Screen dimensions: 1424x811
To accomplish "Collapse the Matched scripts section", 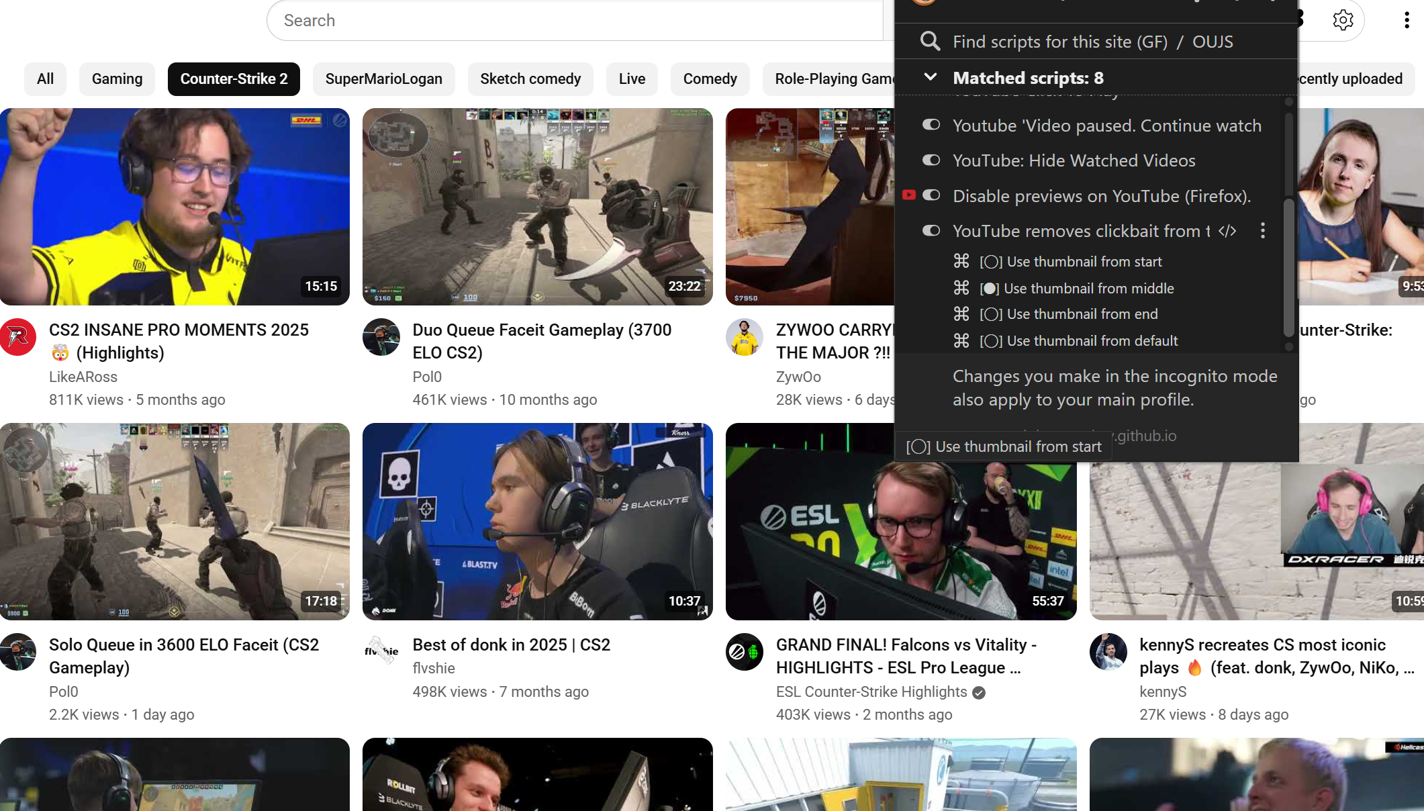I will (x=931, y=78).
